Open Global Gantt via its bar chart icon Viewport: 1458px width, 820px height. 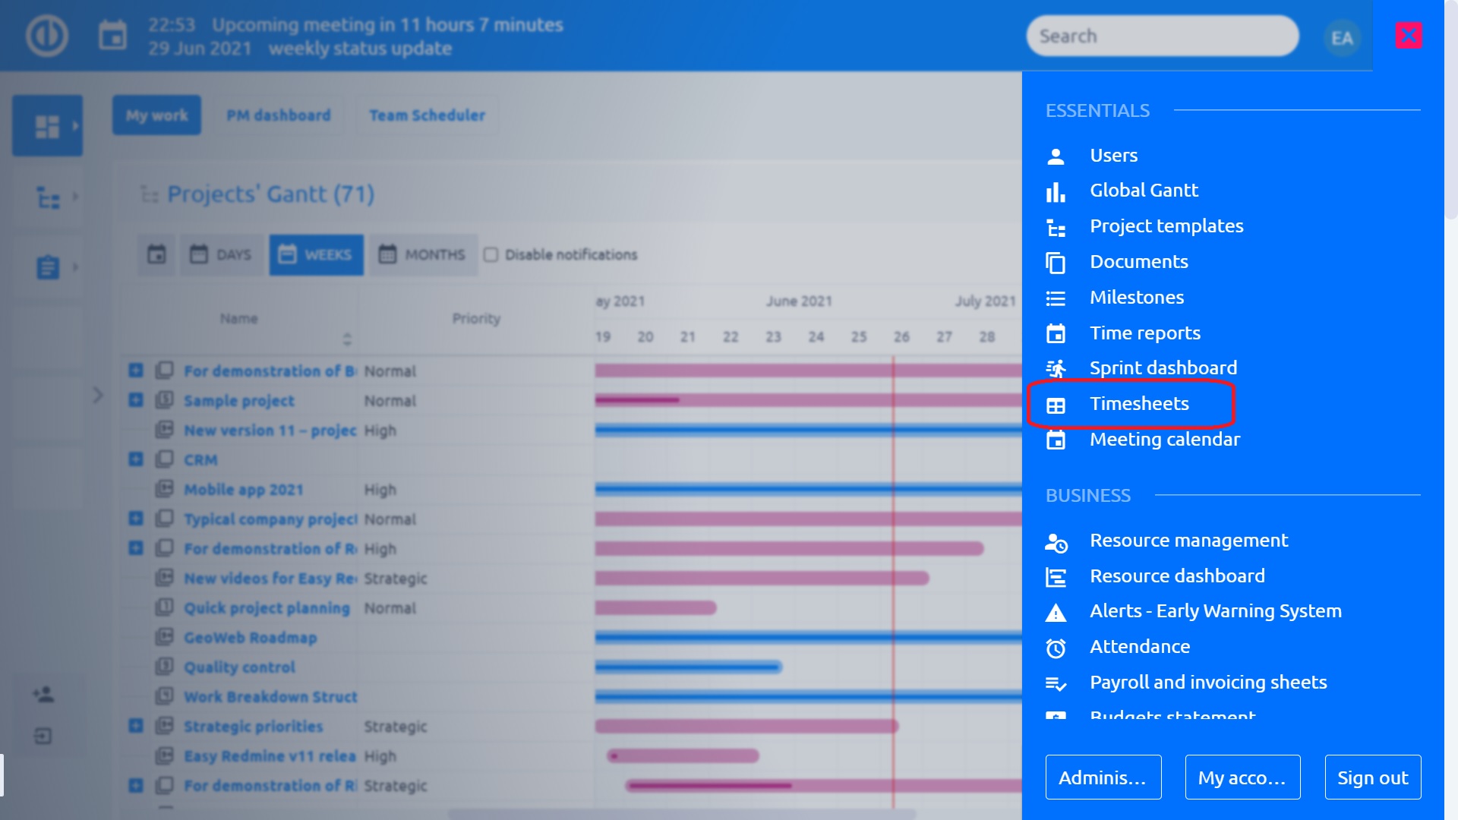pyautogui.click(x=1056, y=191)
